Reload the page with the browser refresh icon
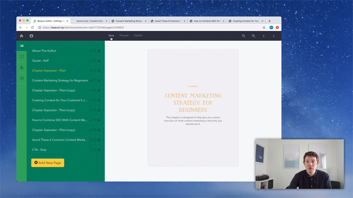Image resolution: width=353 pixels, height=198 pixels. point(33,28)
